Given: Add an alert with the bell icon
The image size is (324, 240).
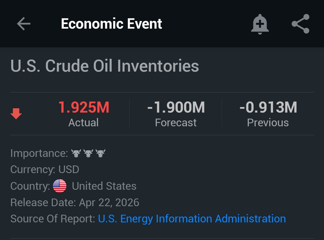Looking at the screenshot, I should coord(260,24).
